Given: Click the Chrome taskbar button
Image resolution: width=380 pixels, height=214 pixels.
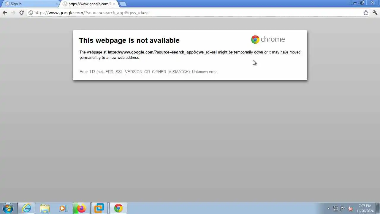Looking at the screenshot, I should click(x=118, y=208).
